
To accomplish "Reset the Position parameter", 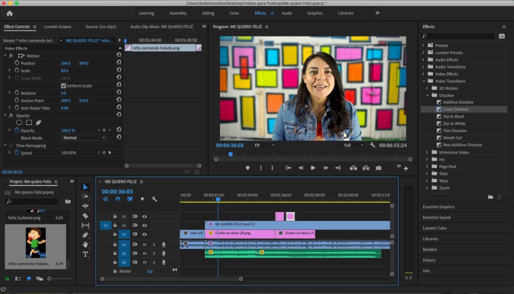I will click(x=118, y=63).
